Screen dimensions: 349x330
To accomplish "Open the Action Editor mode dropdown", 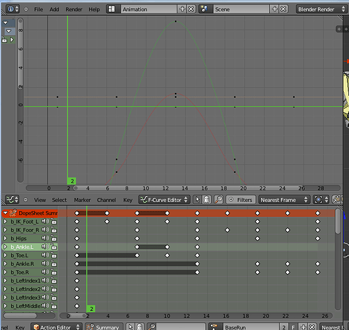I will coord(57,327).
